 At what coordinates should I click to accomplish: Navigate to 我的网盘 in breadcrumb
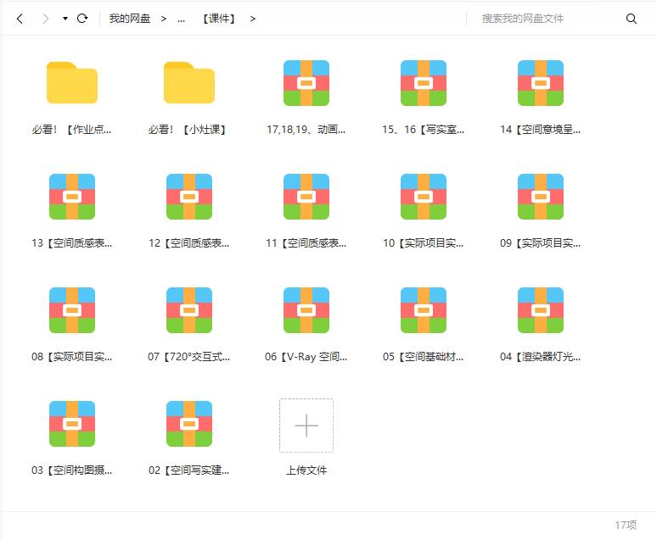tap(130, 19)
